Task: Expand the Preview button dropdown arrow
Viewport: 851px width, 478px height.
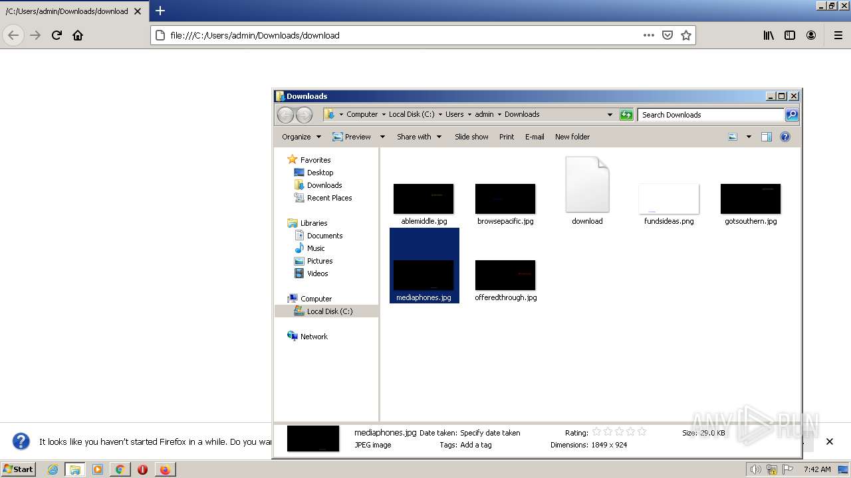Action: tap(382, 137)
